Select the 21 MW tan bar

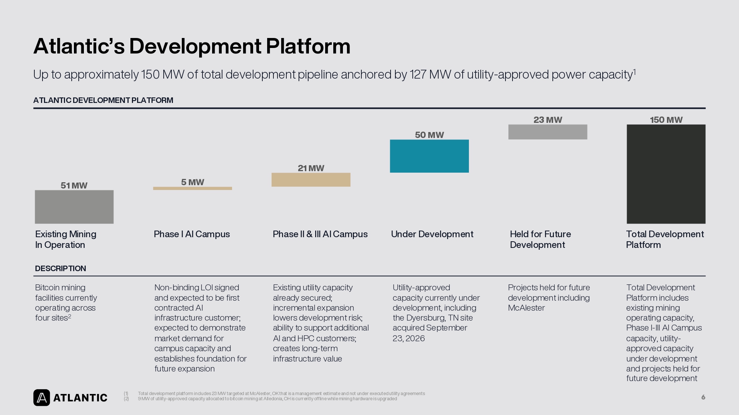(311, 180)
